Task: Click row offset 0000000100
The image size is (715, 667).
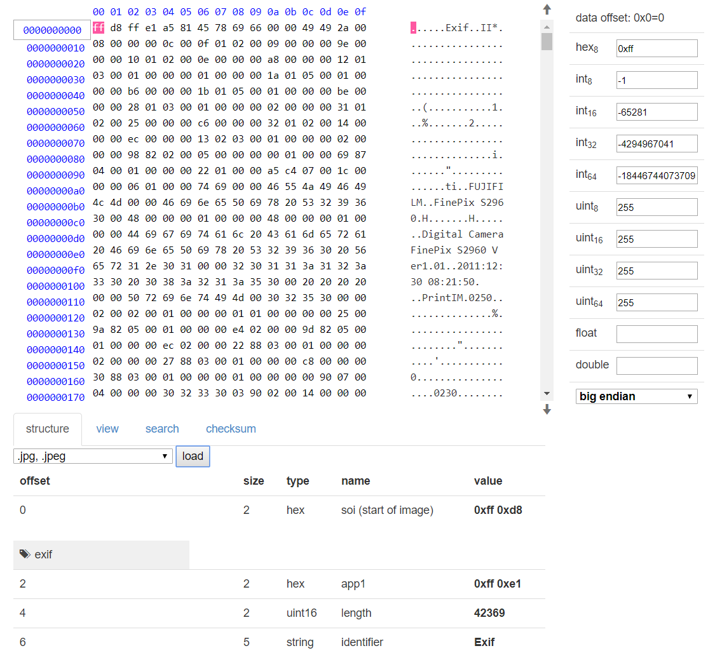Action: pos(56,286)
